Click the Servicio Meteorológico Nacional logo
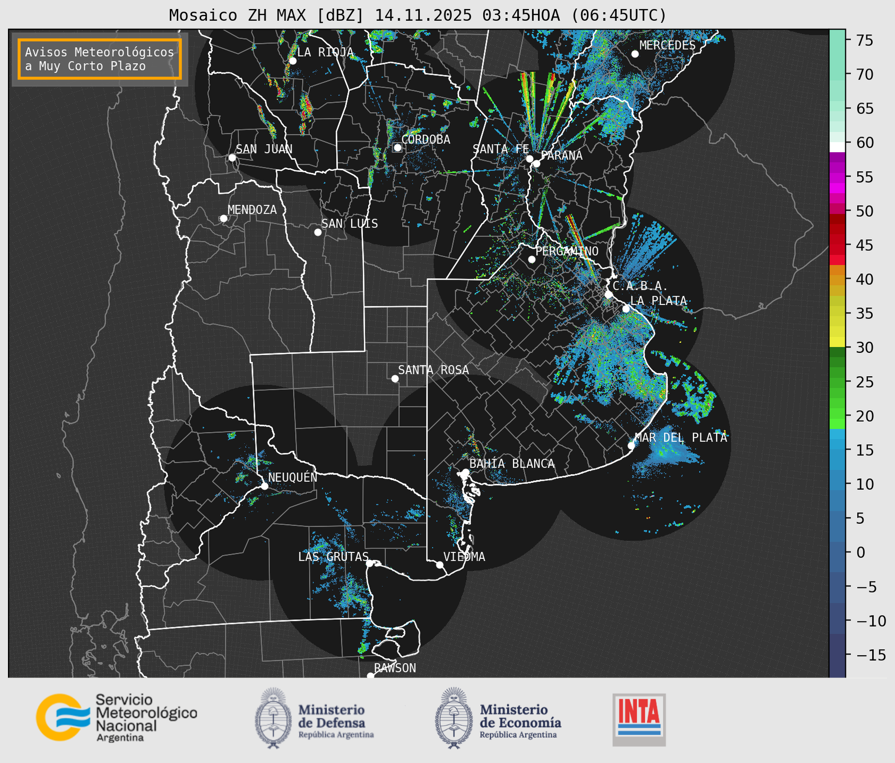The height and width of the screenshot is (763, 895). (116, 718)
